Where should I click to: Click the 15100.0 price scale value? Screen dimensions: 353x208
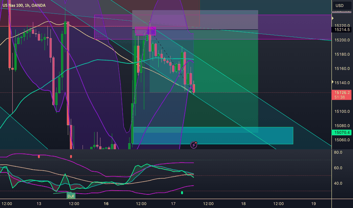click(342, 111)
